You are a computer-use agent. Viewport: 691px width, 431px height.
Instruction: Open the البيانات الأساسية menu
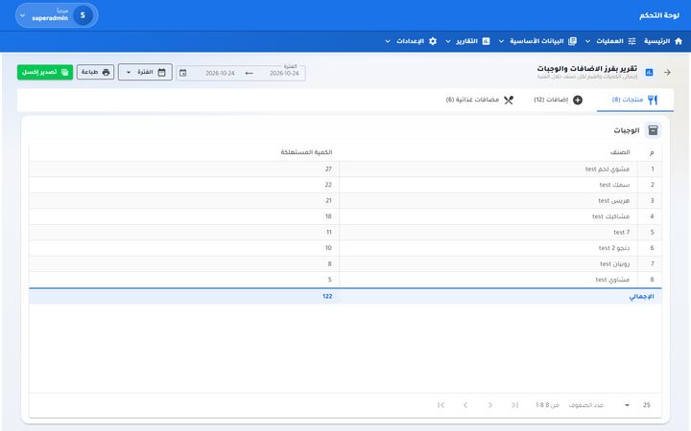(537, 41)
